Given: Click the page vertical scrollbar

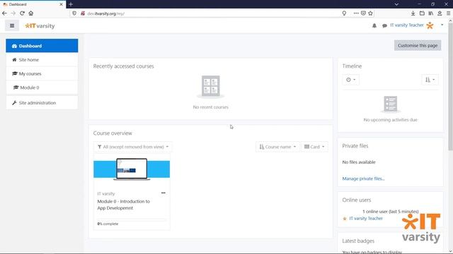Looking at the screenshot, I should pyautogui.click(x=450, y=86).
